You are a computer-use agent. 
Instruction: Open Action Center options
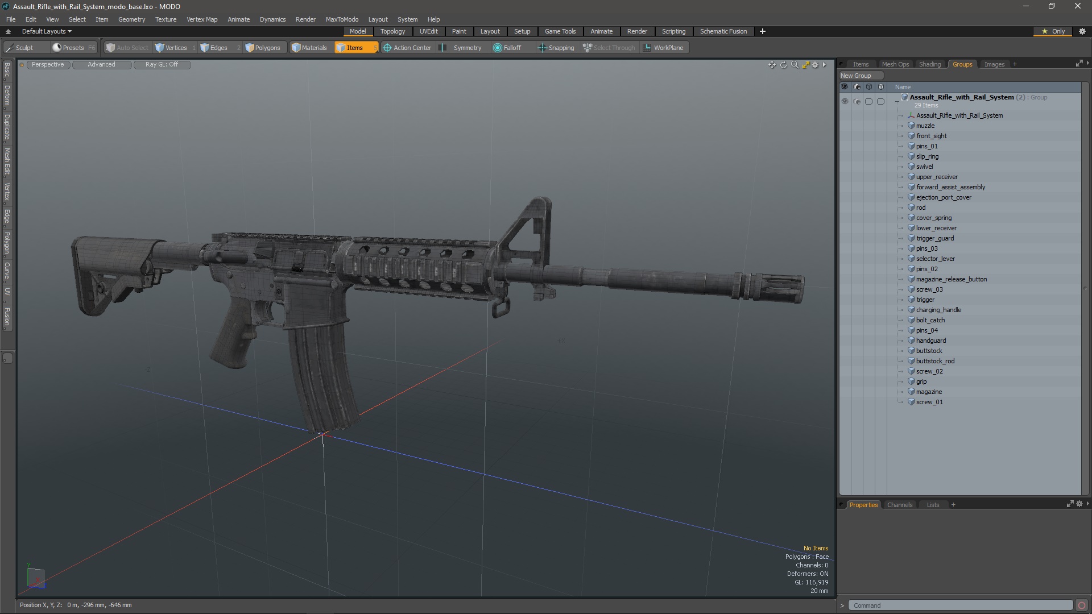[x=407, y=48]
